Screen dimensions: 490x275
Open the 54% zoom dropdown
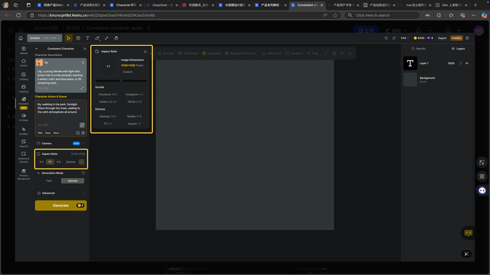click(404, 38)
